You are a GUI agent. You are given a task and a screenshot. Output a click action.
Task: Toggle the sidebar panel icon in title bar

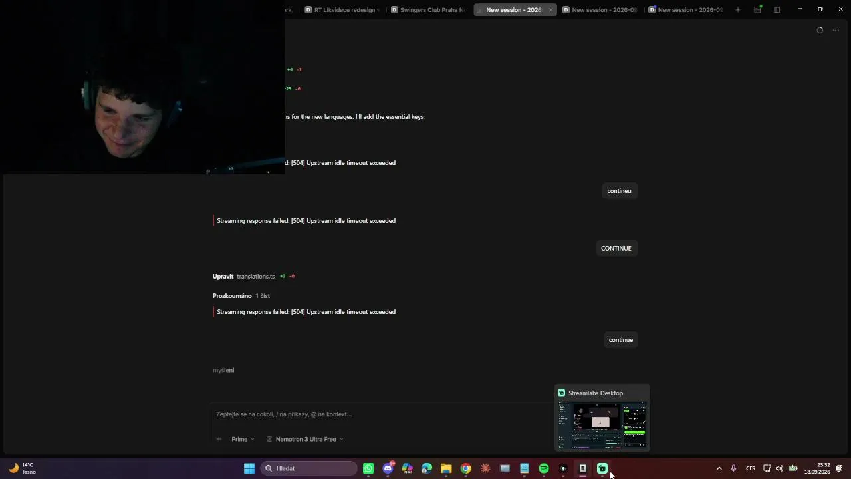pos(777,10)
